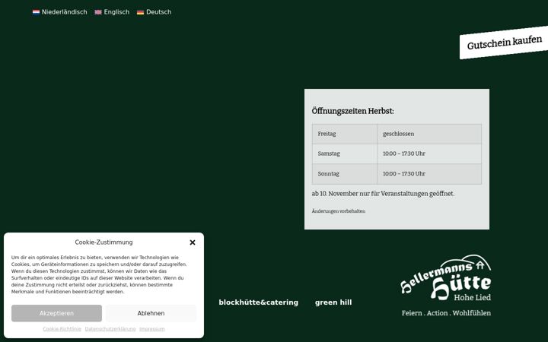The width and height of the screenshot is (548, 342).
Task: Click the ab 10. November notice text
Action: click(x=383, y=194)
